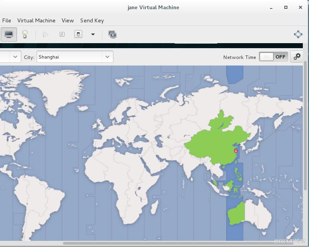Open manage VM snapshots icon
Viewport: 309px width, 247px height.
[x=112, y=34]
